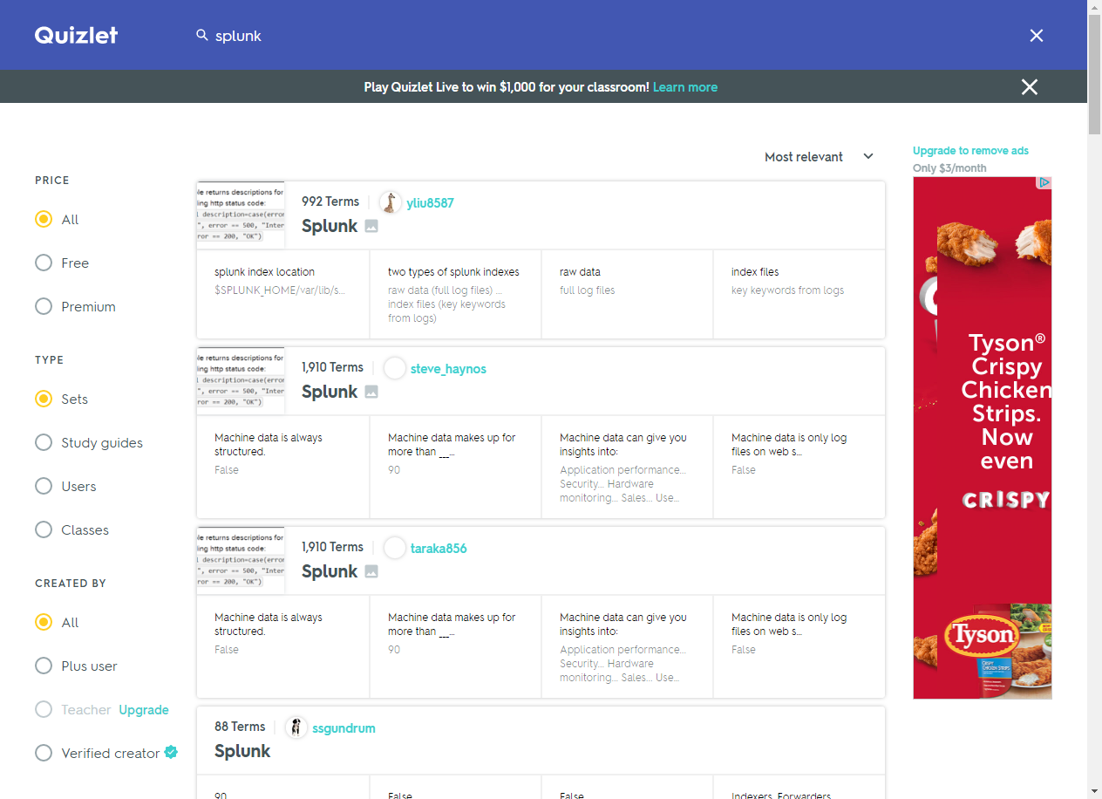Click '992 Terms' text
Screen dimensions: 1102x799
pos(330,201)
